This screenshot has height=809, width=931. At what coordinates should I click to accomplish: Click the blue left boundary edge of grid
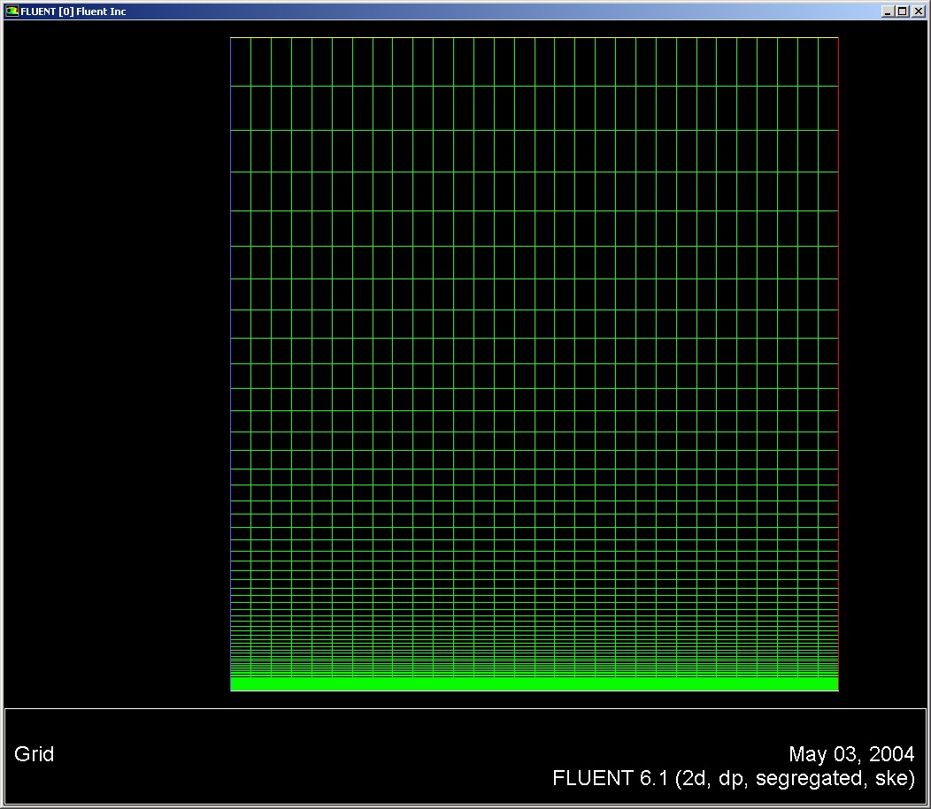230,363
